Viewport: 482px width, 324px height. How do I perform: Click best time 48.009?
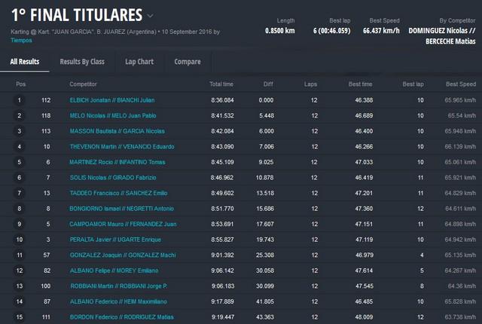click(x=364, y=317)
